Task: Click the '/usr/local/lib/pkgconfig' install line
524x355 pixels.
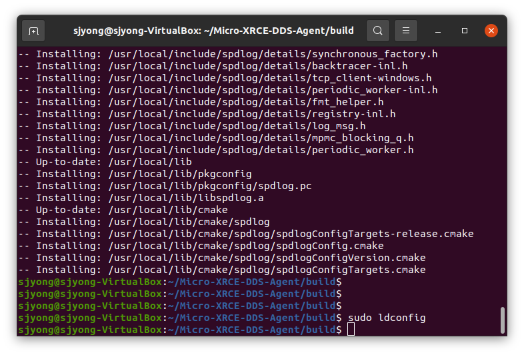Action: tap(135, 174)
